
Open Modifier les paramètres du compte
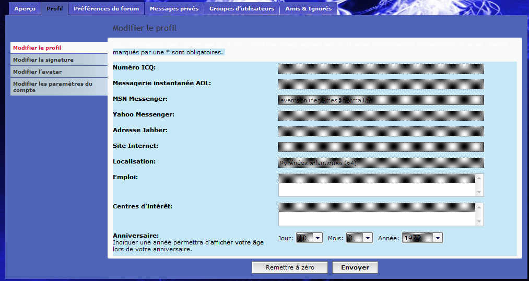52,87
